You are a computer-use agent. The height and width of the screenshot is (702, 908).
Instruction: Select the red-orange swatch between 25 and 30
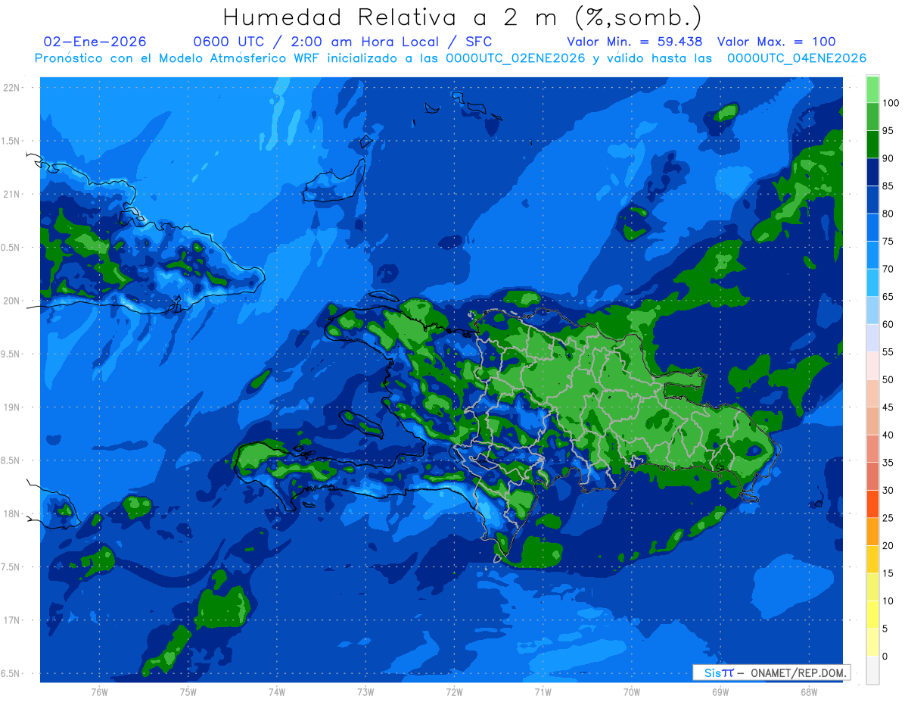click(872, 504)
